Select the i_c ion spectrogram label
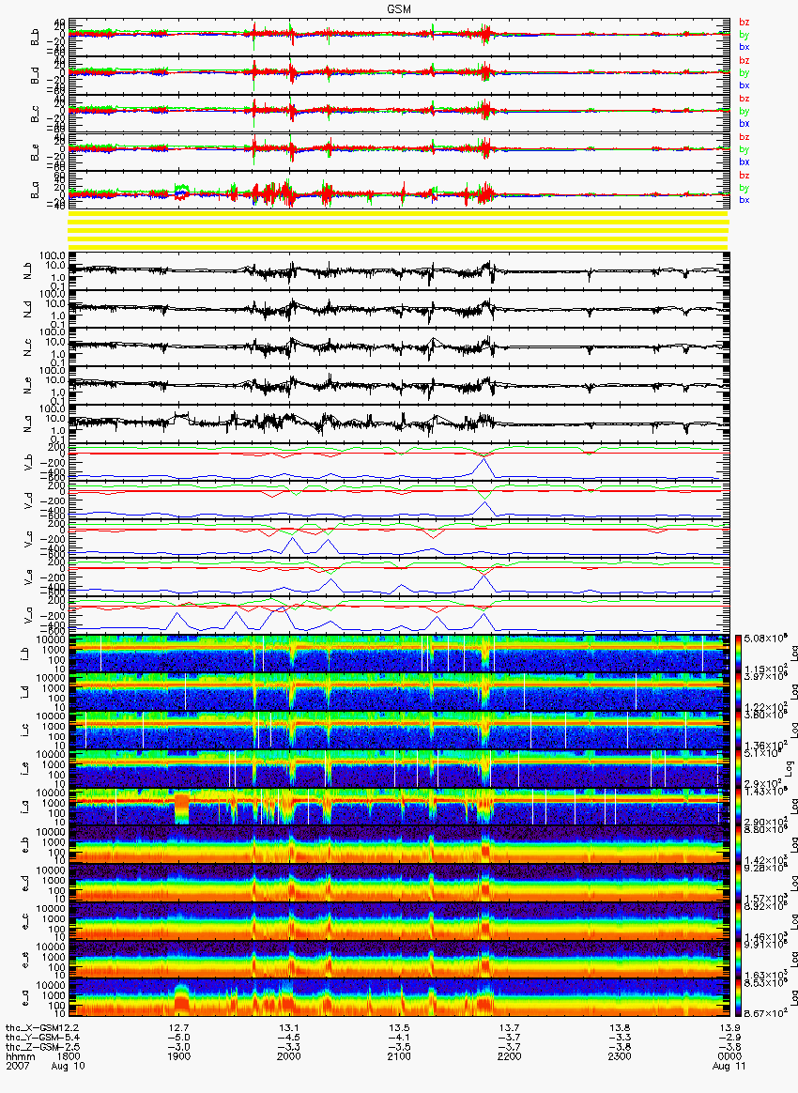The image size is (798, 1093). pos(25,731)
